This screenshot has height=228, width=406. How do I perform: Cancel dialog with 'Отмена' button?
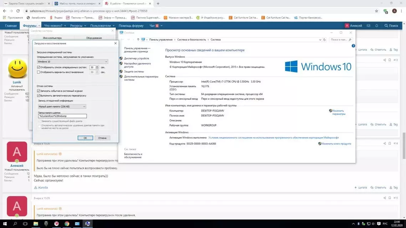tap(102, 138)
